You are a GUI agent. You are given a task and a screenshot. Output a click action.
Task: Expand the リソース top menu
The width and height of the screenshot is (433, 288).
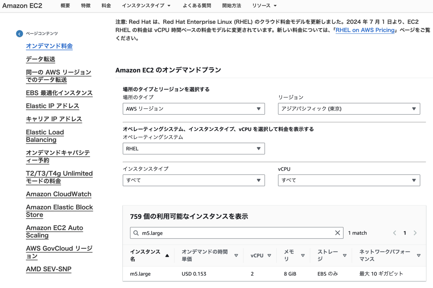[x=264, y=6]
